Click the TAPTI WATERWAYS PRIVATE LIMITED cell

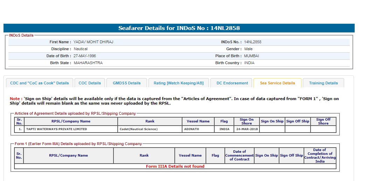point(57,129)
